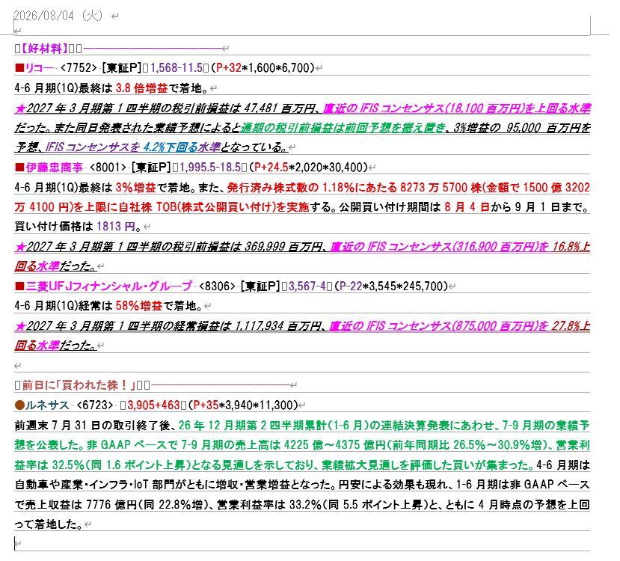Click the heading 前日に「買われた株！」
620x561 pixels.
[x=79, y=385]
